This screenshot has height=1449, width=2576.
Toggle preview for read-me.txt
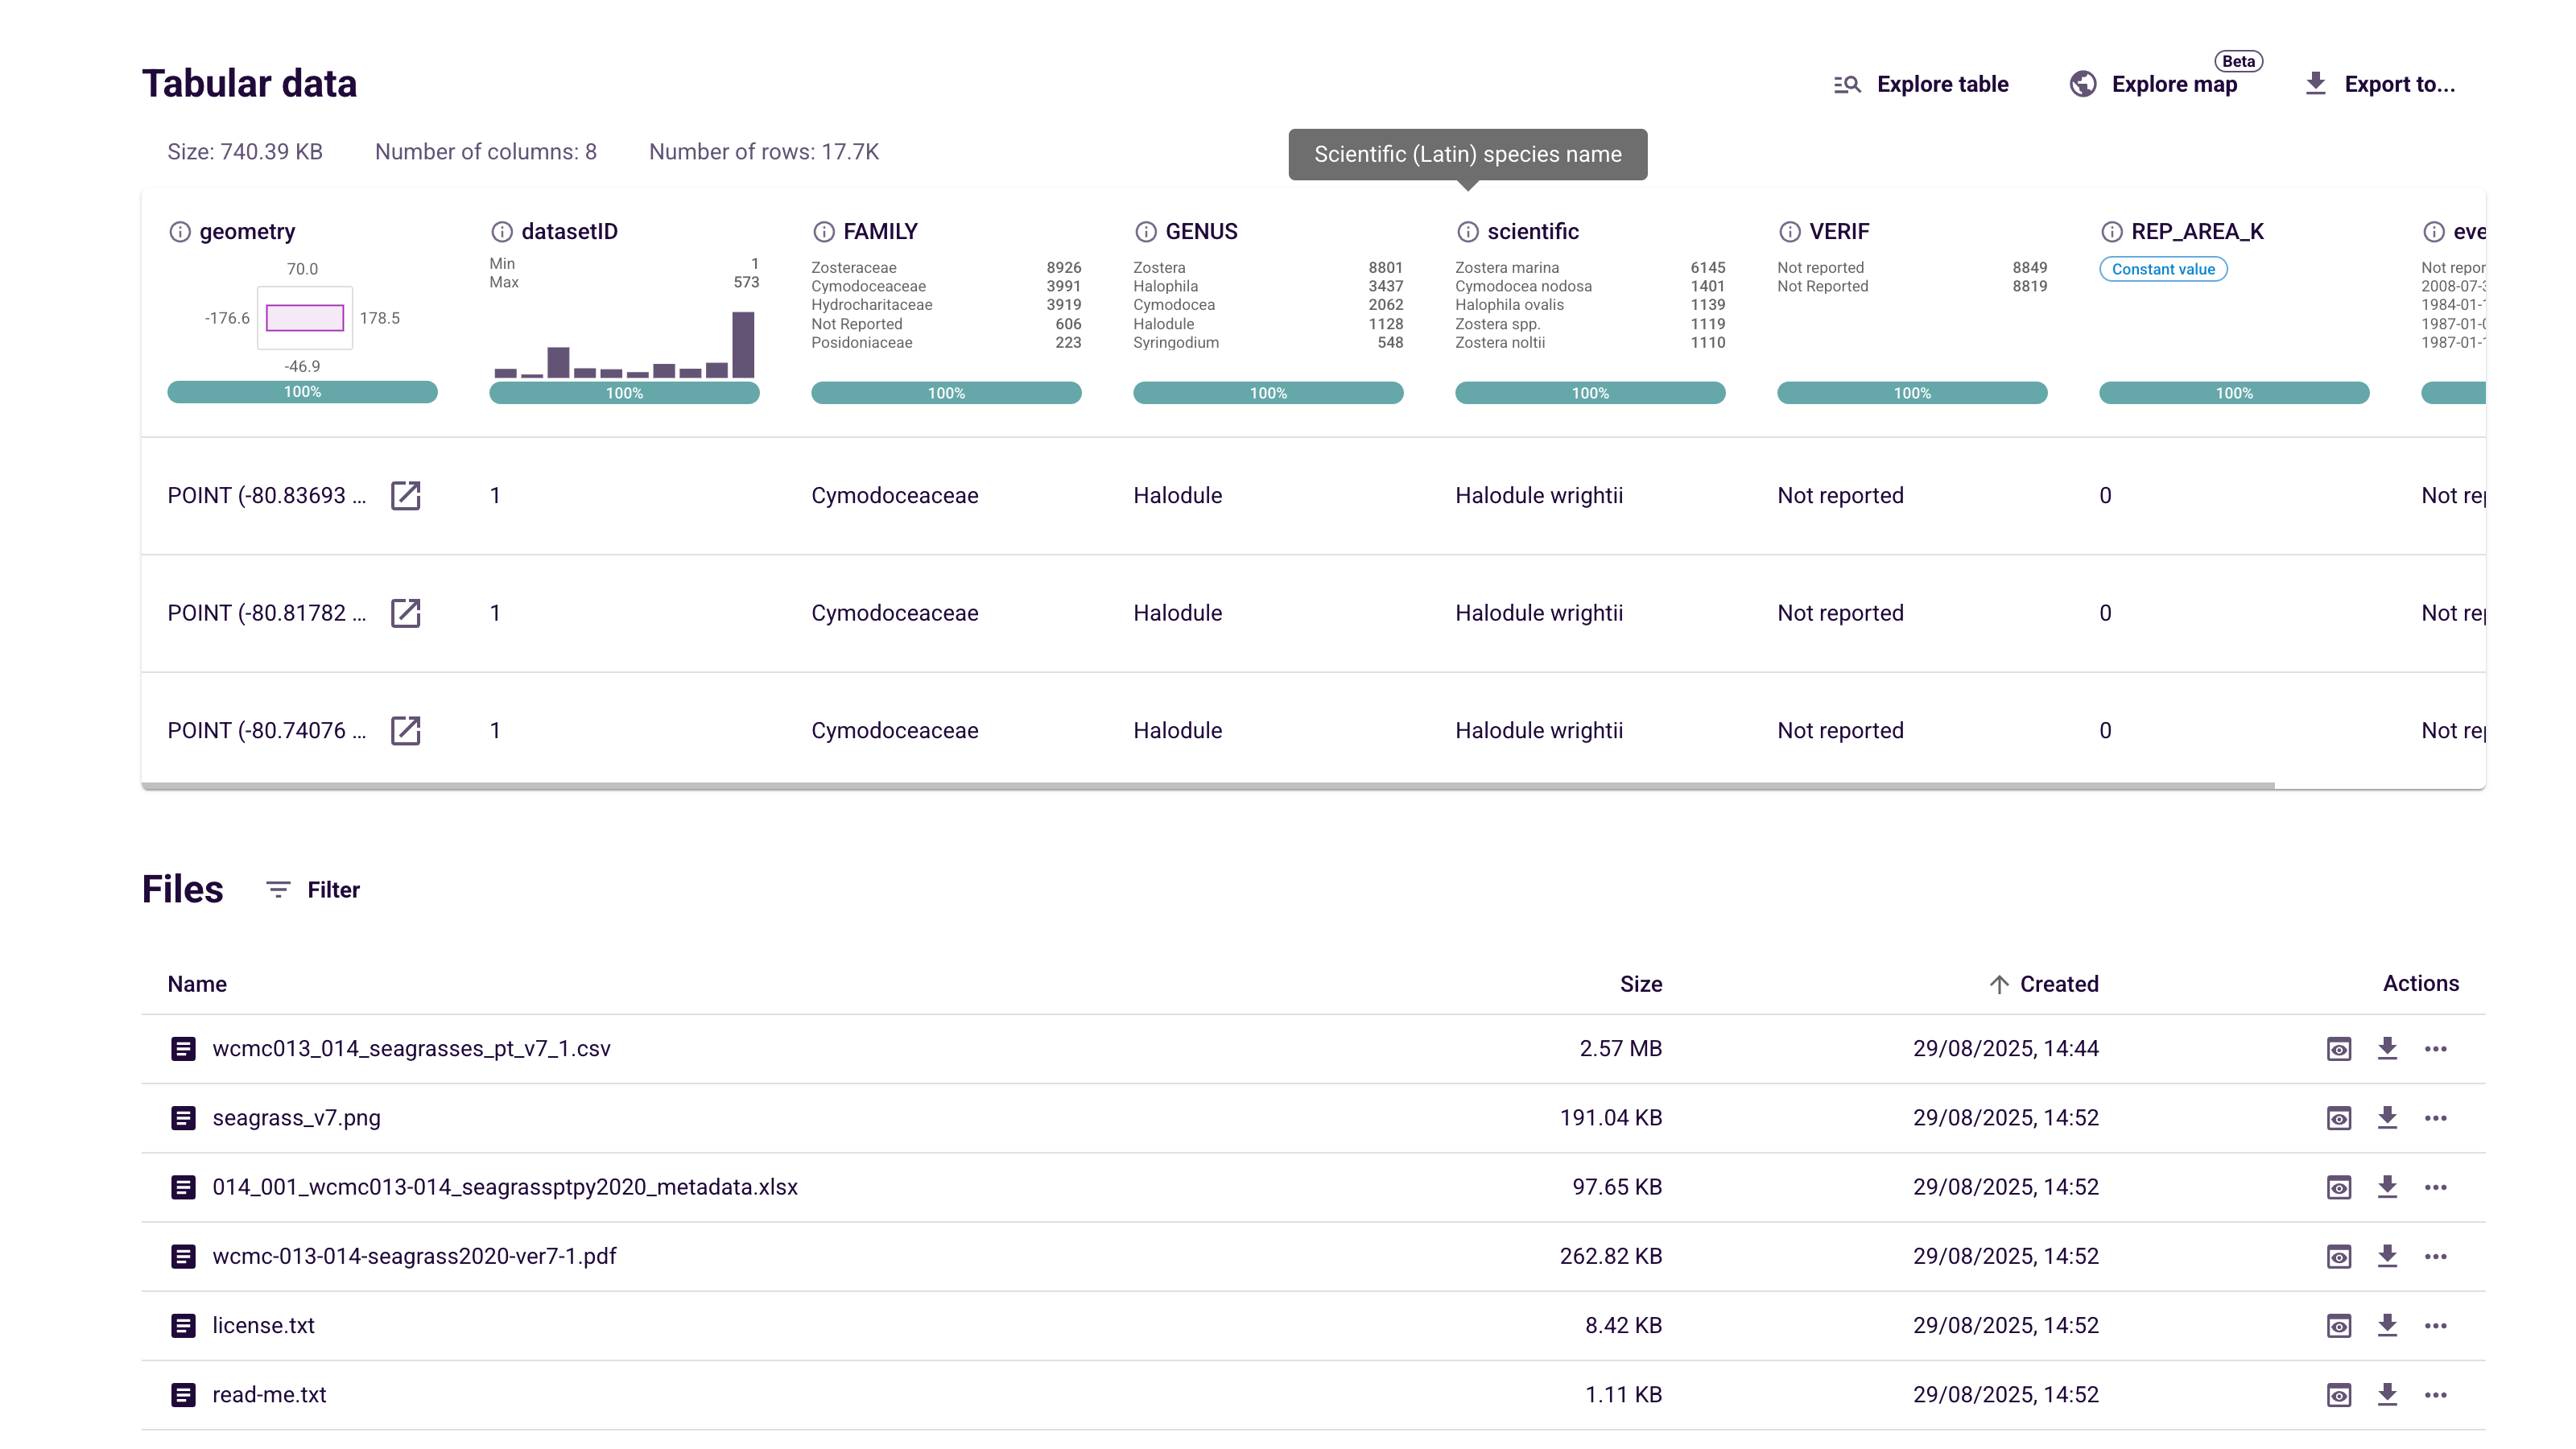[2339, 1394]
